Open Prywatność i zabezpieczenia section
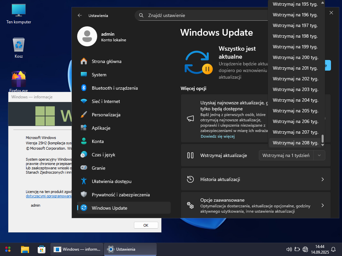342x256 pixels. (x=121, y=195)
